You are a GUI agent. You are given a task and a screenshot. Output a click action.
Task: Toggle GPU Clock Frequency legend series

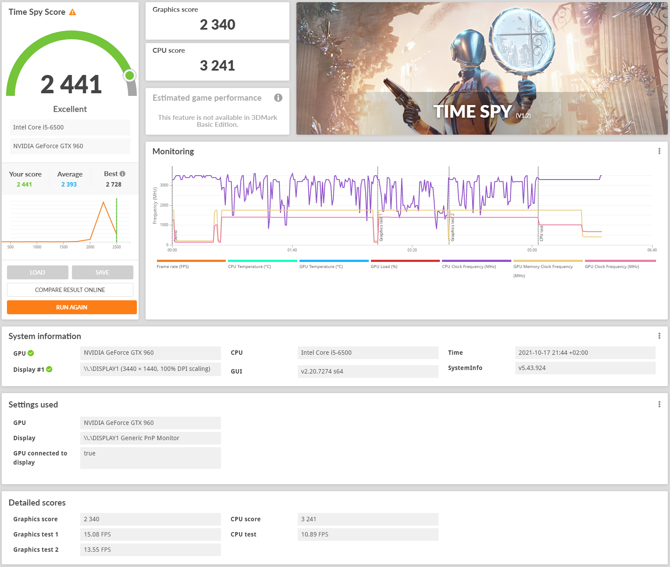coord(619,264)
